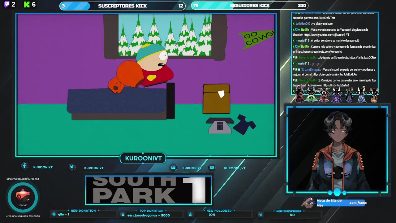Click the KUROONIVT name badge below video
Viewport: 396px width, 223px height.
pos(143,158)
